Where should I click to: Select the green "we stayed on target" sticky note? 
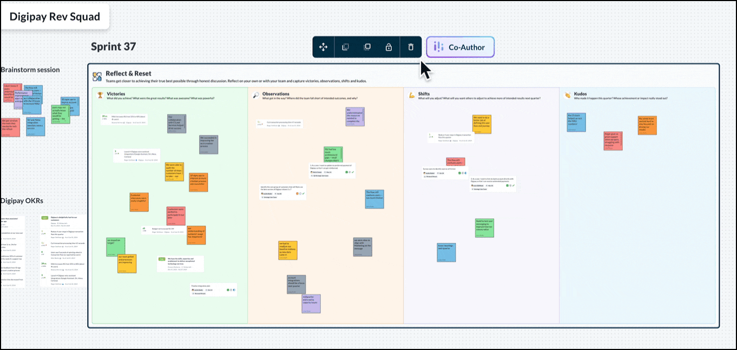pos(116,247)
